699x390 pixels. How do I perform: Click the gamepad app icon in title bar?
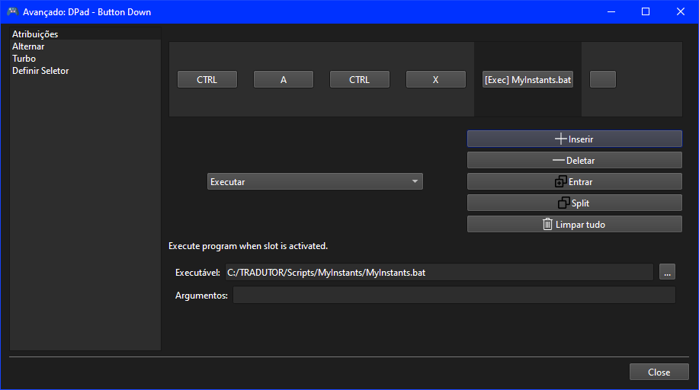(x=12, y=11)
